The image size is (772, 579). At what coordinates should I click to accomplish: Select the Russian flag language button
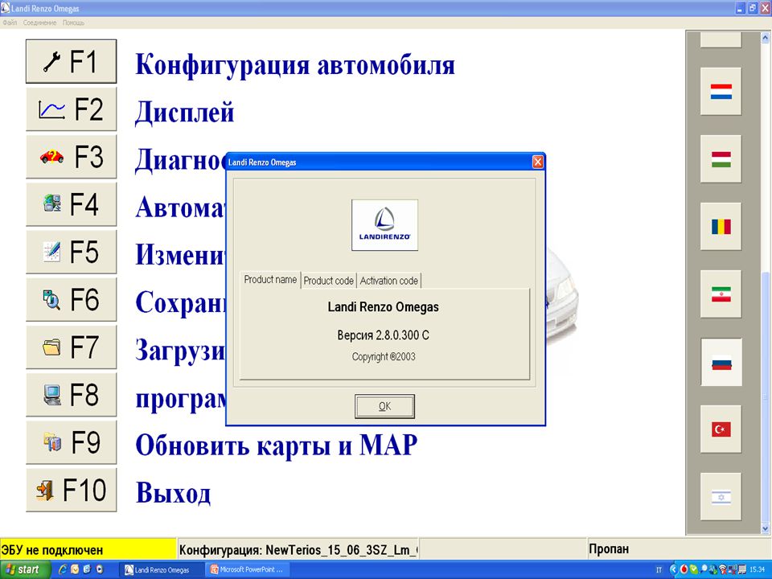pyautogui.click(x=721, y=362)
